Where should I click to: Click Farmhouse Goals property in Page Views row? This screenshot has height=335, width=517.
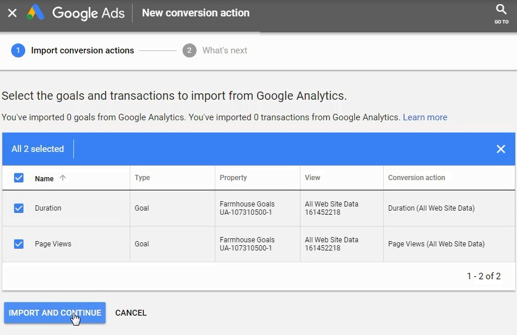point(247,244)
